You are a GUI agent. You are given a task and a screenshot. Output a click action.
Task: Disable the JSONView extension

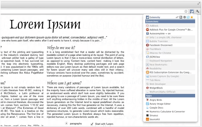170,57
